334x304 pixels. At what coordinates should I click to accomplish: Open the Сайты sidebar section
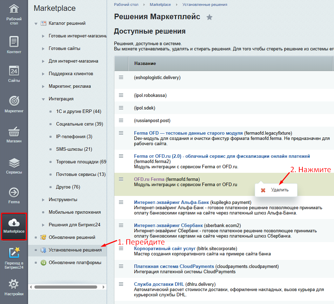point(14,74)
